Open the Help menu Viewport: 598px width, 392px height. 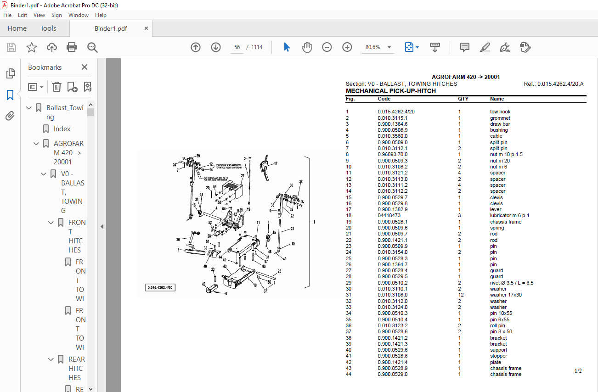click(101, 15)
